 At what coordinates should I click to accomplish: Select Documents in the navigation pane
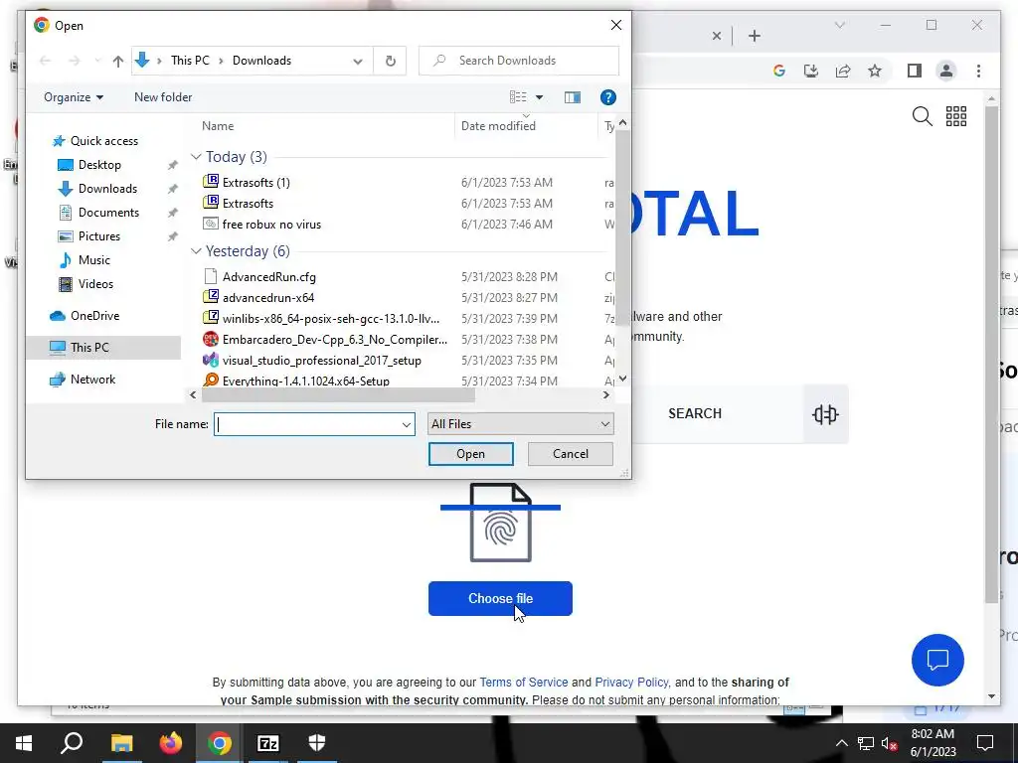tap(108, 213)
